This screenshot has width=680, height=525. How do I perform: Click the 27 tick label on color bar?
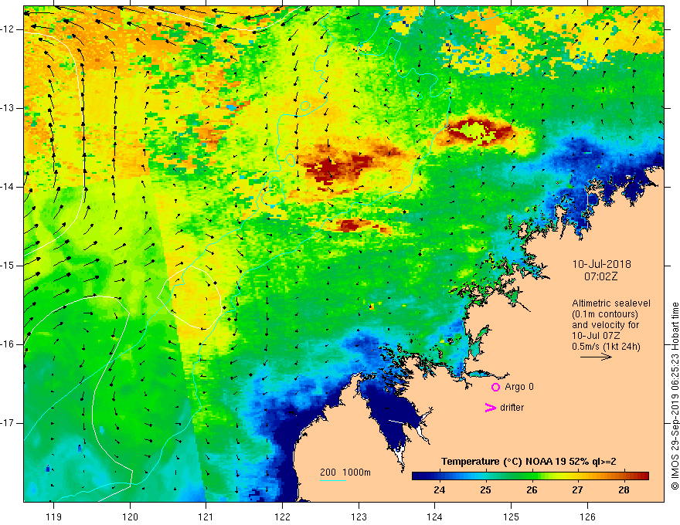coord(577,490)
